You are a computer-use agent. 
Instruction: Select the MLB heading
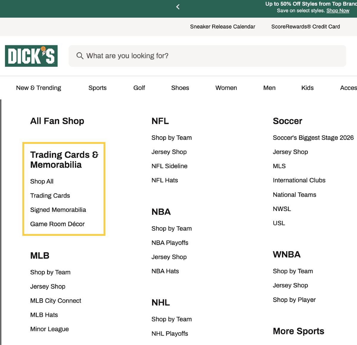tap(40, 256)
